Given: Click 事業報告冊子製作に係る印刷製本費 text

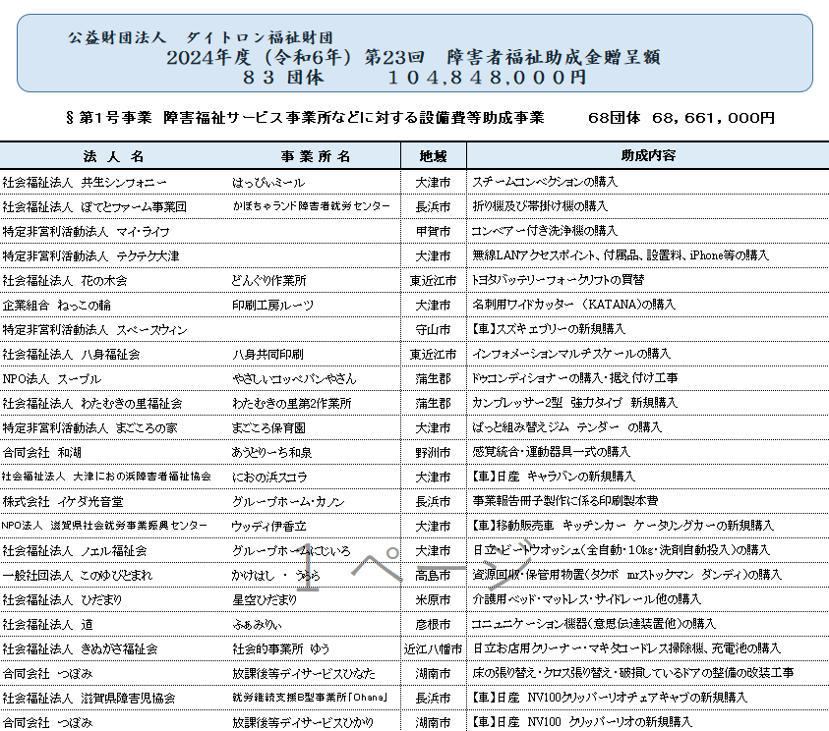Looking at the screenshot, I should (x=565, y=501).
